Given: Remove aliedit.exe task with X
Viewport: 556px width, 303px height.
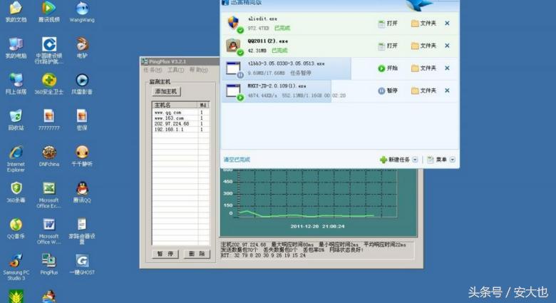Looking at the screenshot, I should 447,24.
